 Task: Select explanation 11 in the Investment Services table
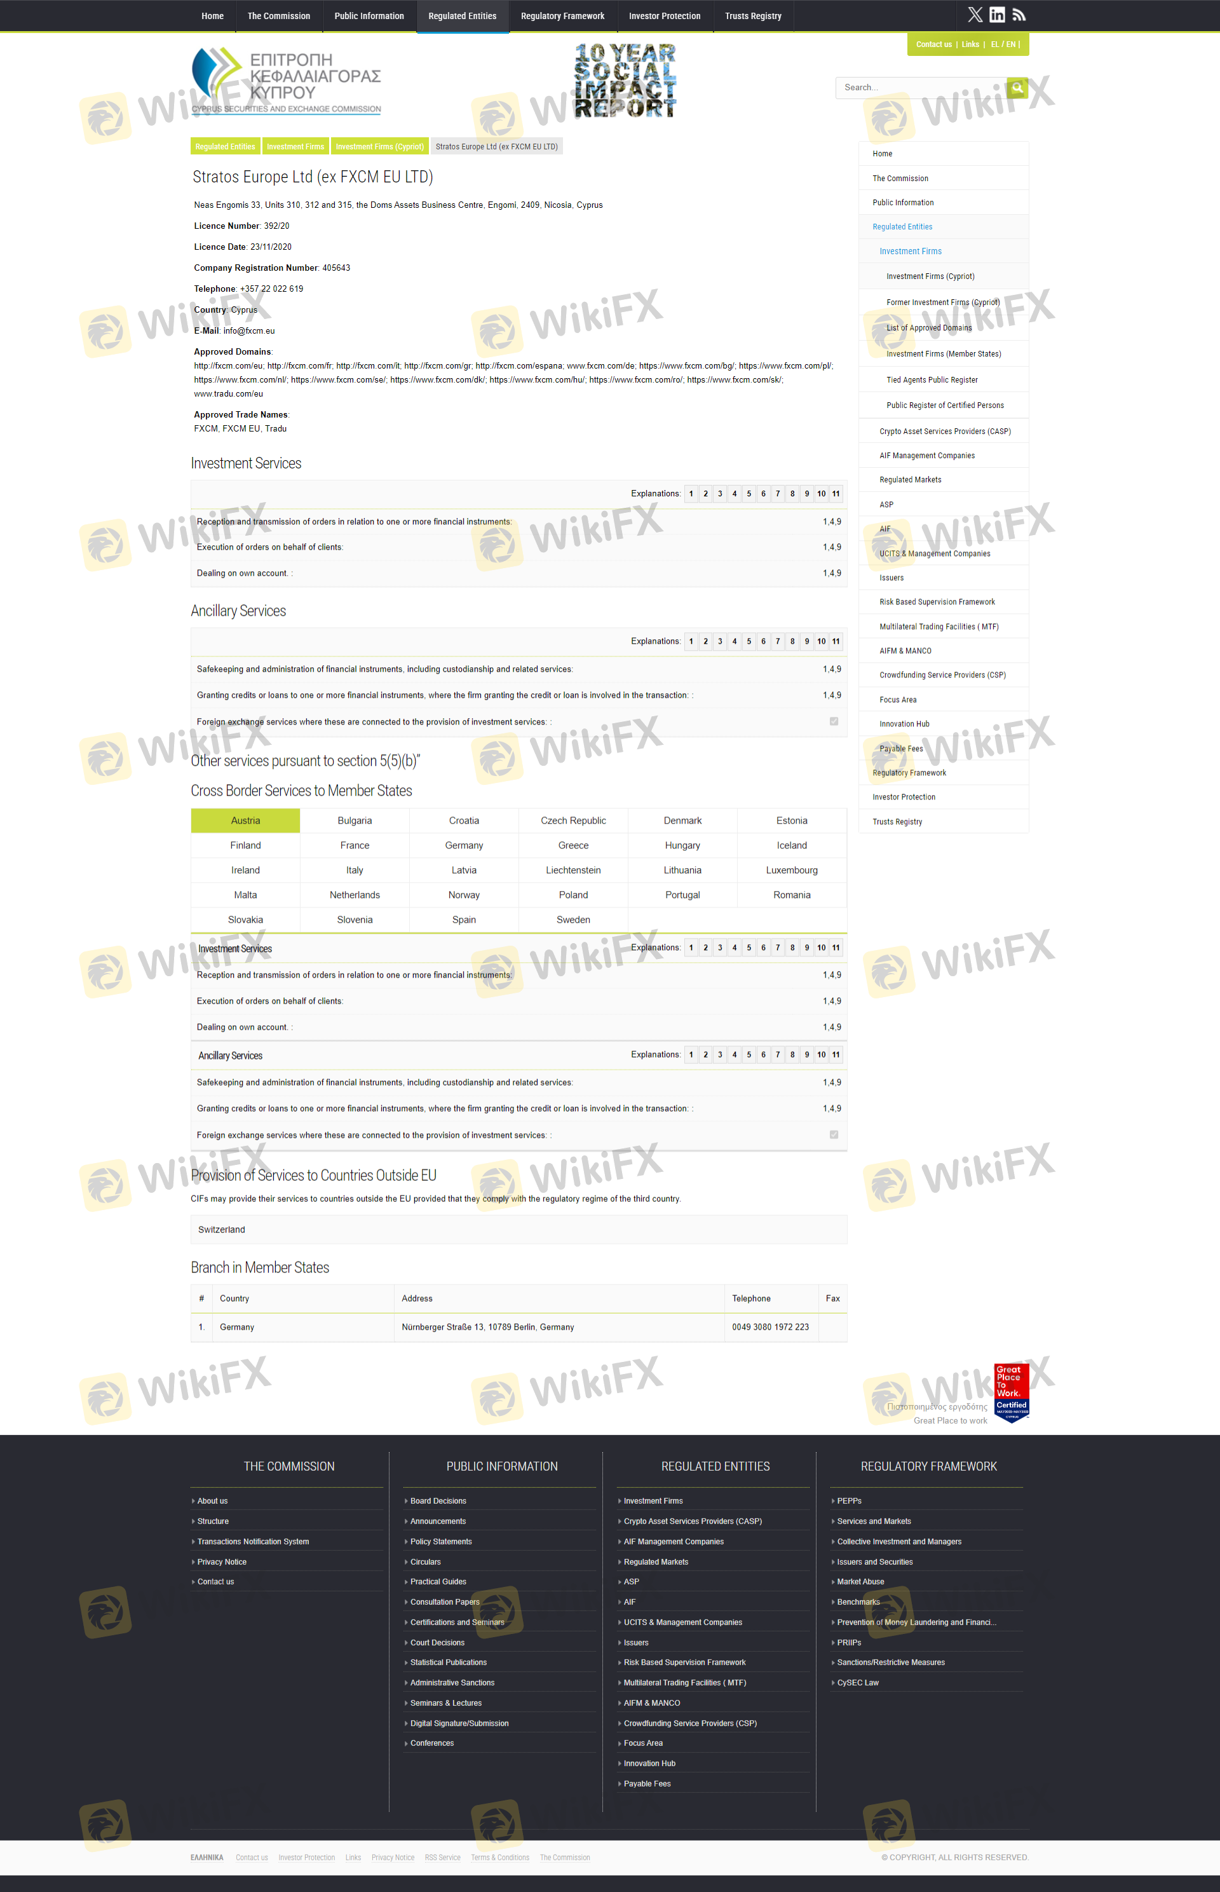pyautogui.click(x=836, y=494)
